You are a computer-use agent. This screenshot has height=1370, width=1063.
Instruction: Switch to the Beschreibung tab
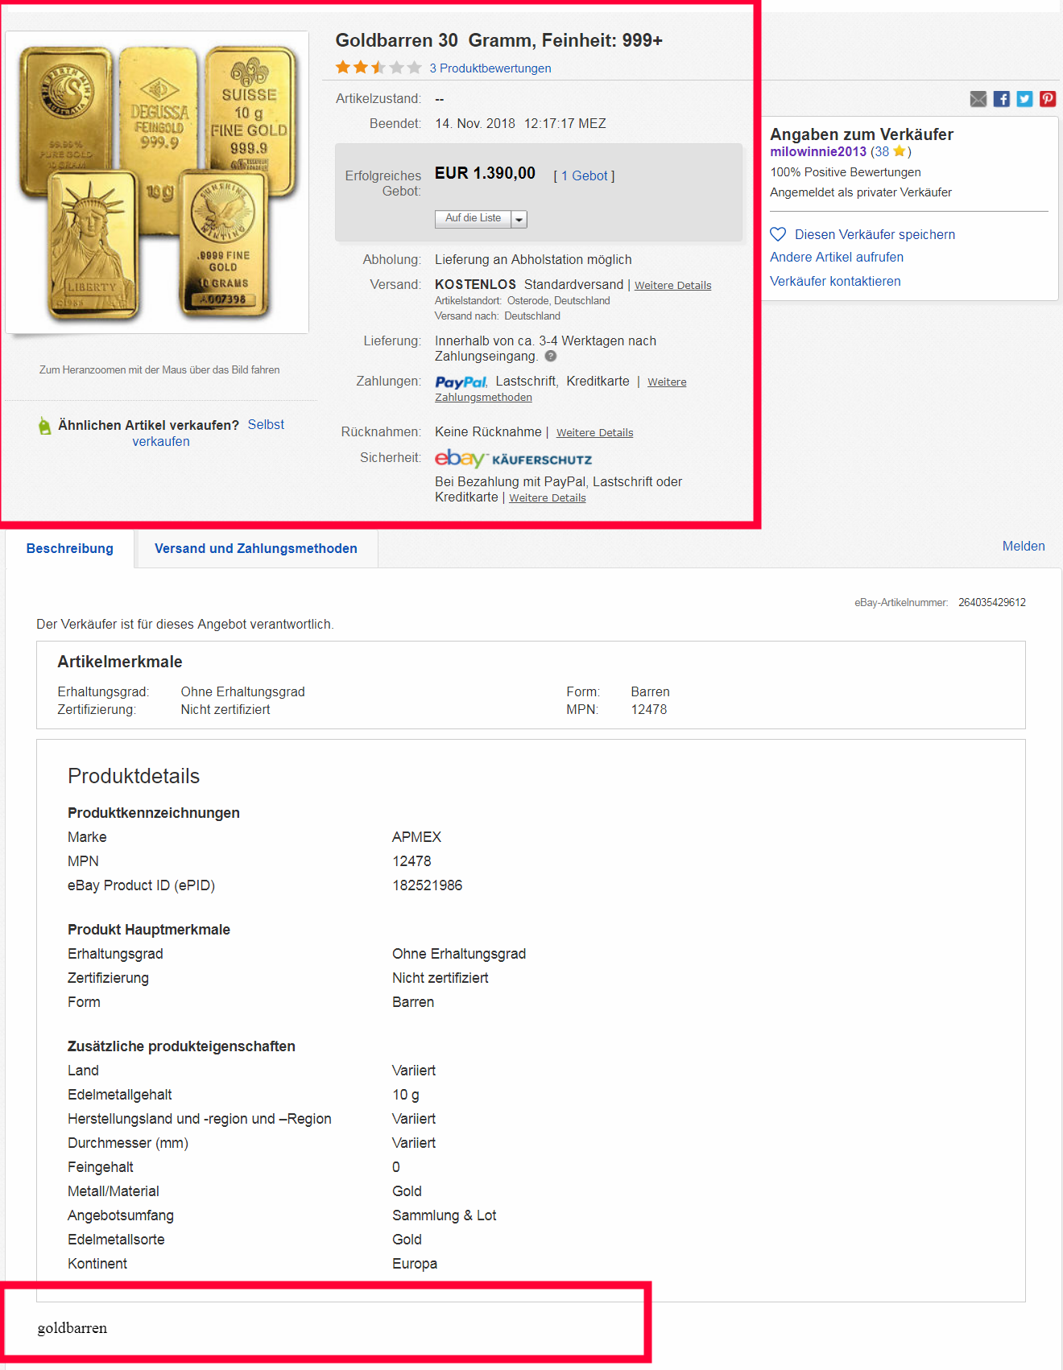click(x=70, y=549)
